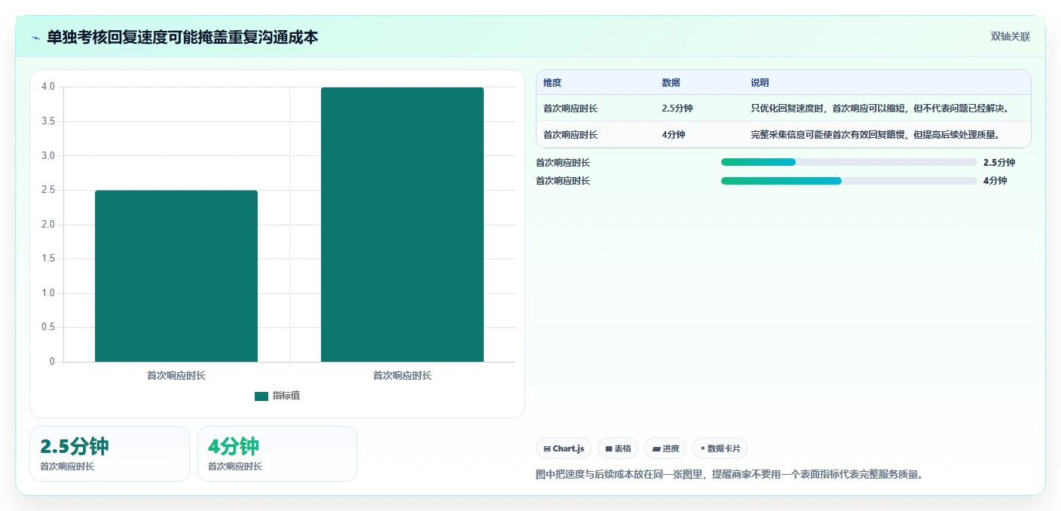Screen dimensions: 1061x511
Task: Click the table icon in 表格 chip
Action: coord(609,448)
